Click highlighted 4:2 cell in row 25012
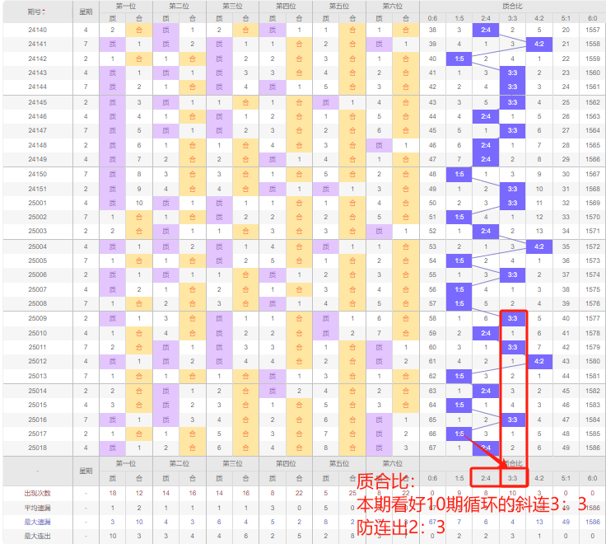 [x=538, y=361]
